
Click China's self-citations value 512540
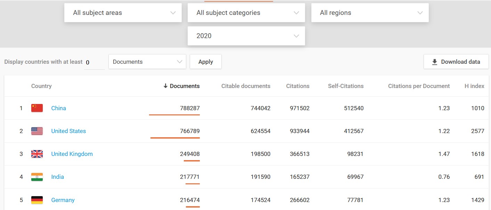(354, 108)
